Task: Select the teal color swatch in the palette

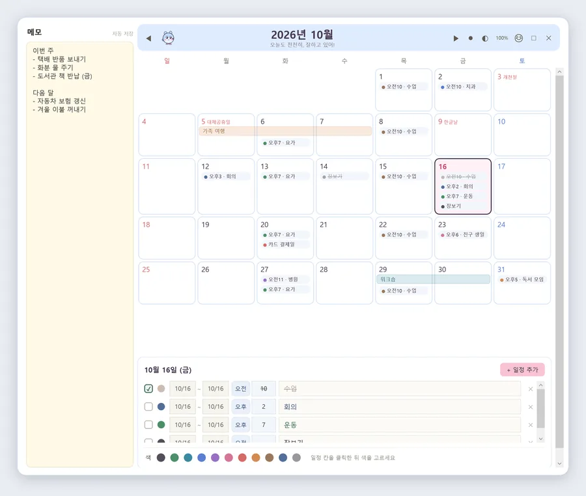Action: click(188, 458)
